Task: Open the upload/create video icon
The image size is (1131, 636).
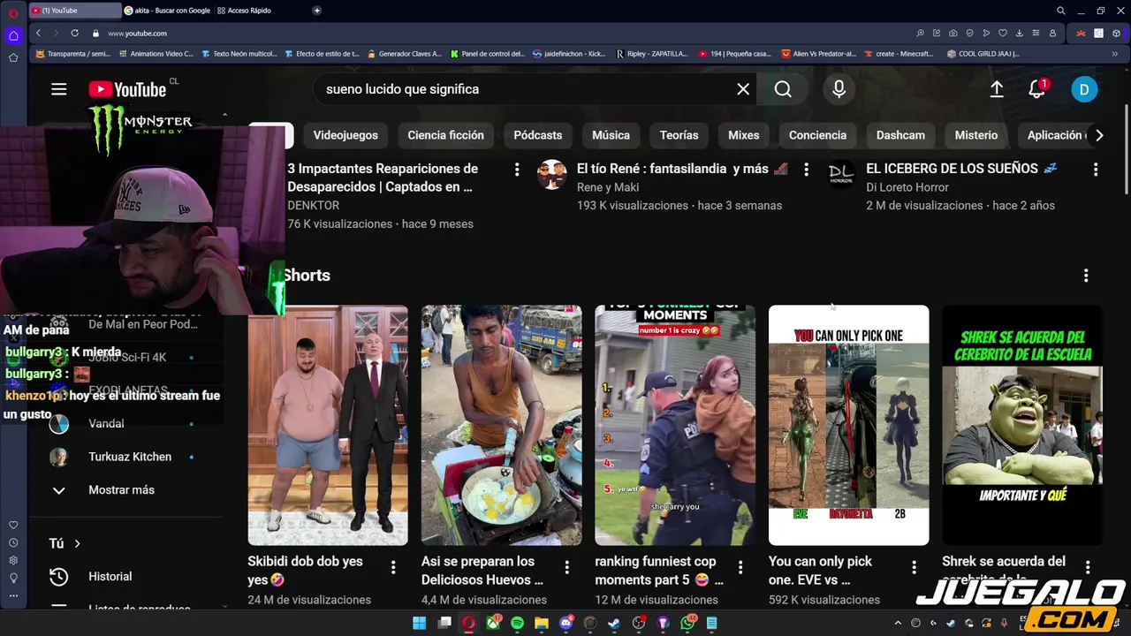Action: (997, 89)
